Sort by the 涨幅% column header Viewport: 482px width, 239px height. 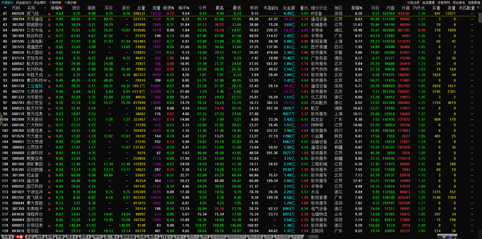tap(56, 8)
